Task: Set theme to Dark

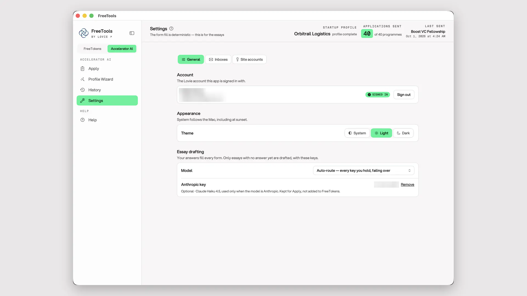Action: pos(403,133)
